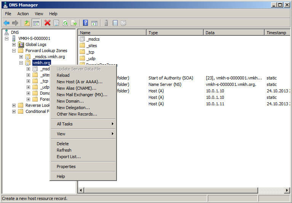Screen dimensions: 292x203
Task: Click Refresh in the context menu
Action: click(83, 150)
